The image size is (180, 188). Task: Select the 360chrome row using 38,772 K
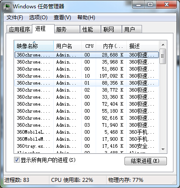click(87, 90)
